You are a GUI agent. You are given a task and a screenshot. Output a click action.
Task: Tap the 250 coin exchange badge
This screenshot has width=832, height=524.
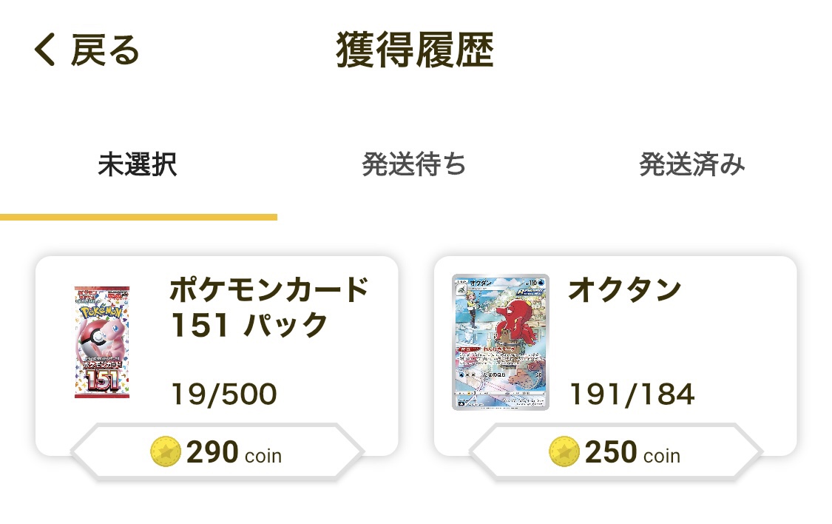pos(615,451)
